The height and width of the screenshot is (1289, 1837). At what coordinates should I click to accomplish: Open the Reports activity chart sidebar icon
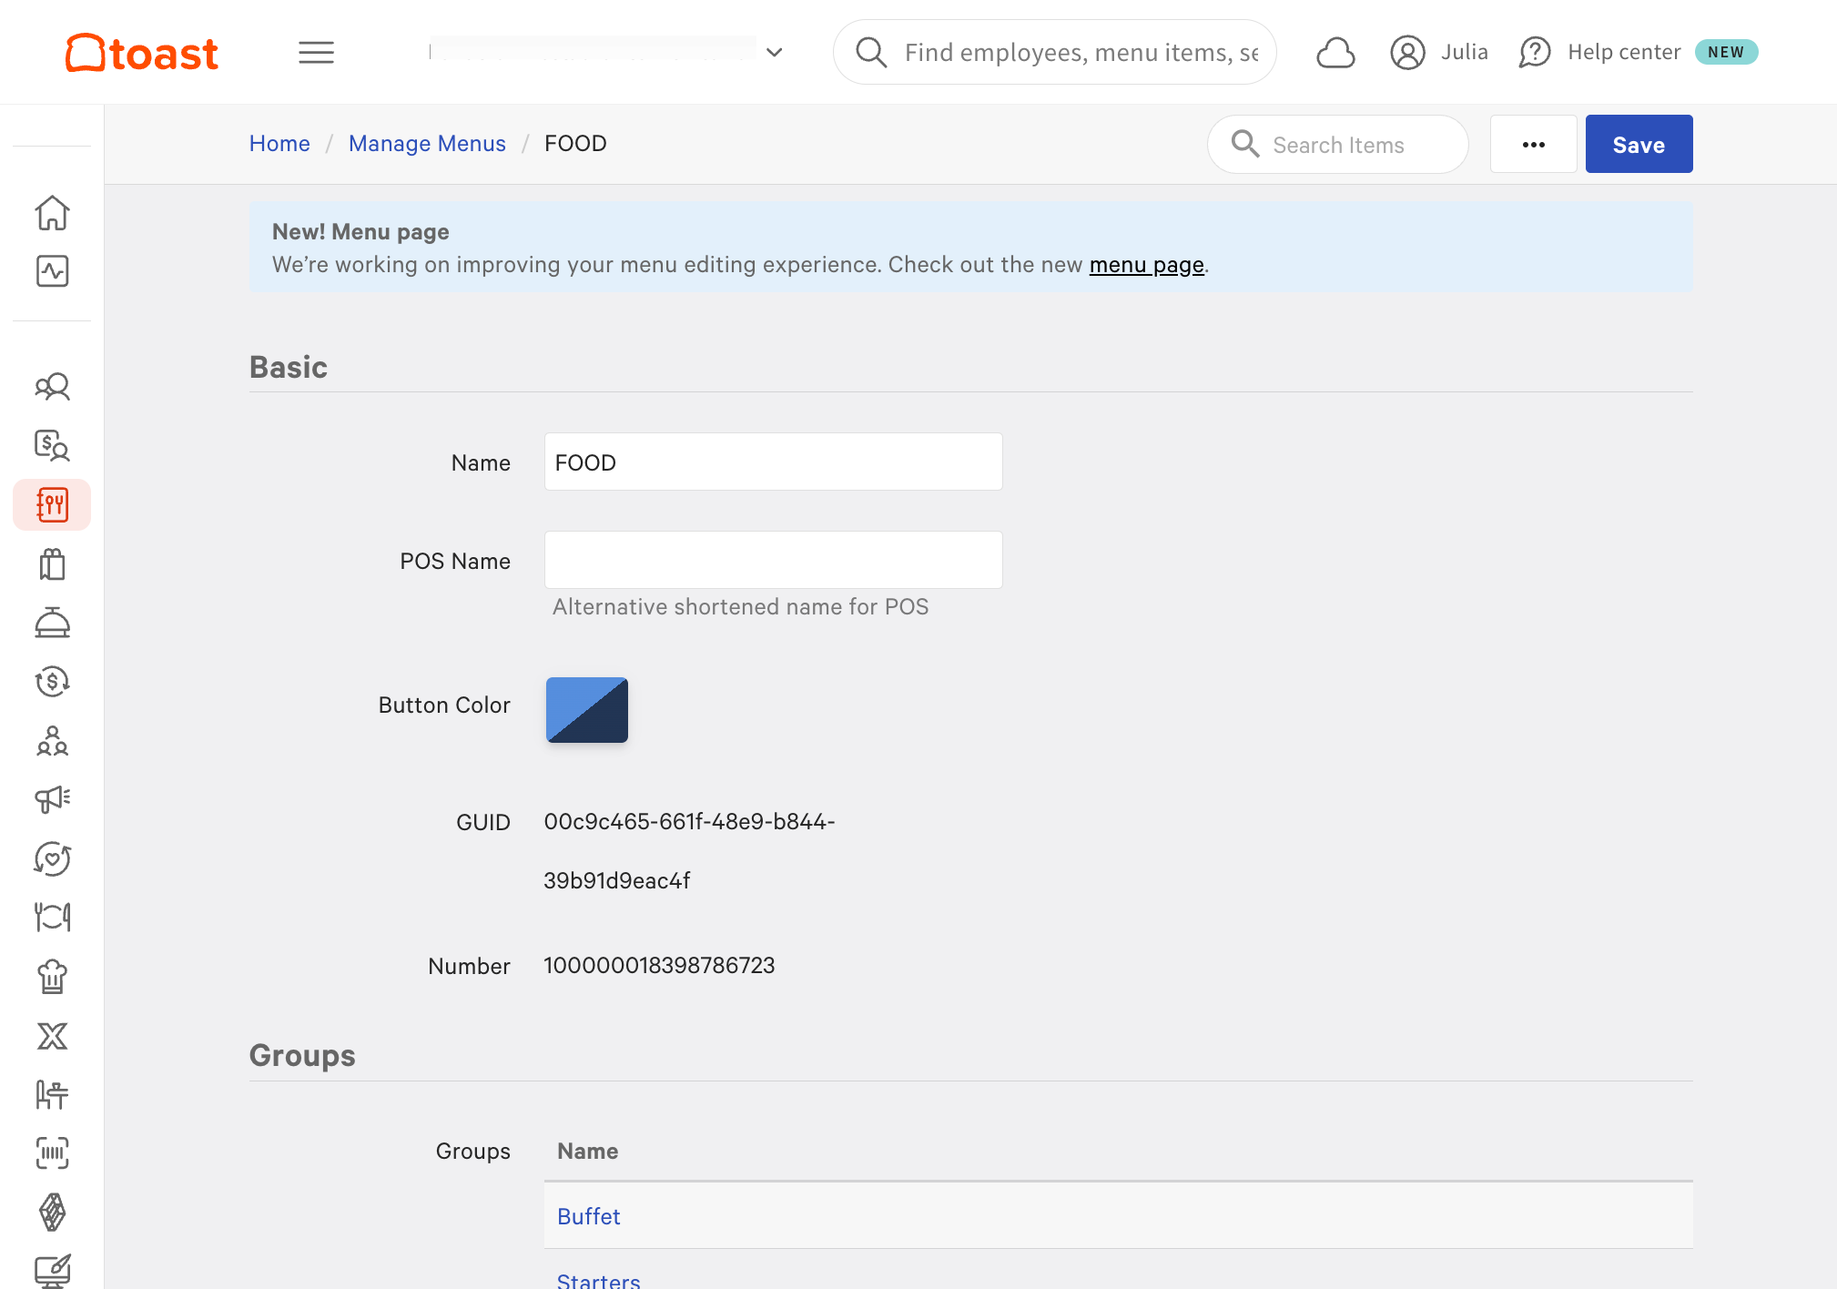click(x=52, y=271)
